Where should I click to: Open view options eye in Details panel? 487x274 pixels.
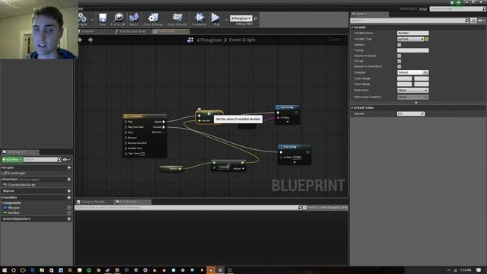coord(481,21)
